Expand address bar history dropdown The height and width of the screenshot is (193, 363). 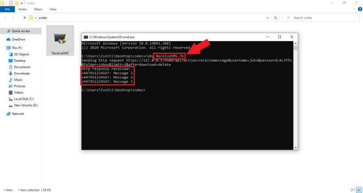(267, 18)
